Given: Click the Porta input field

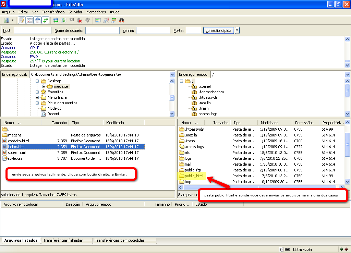Looking at the screenshot, I should pos(193,31).
